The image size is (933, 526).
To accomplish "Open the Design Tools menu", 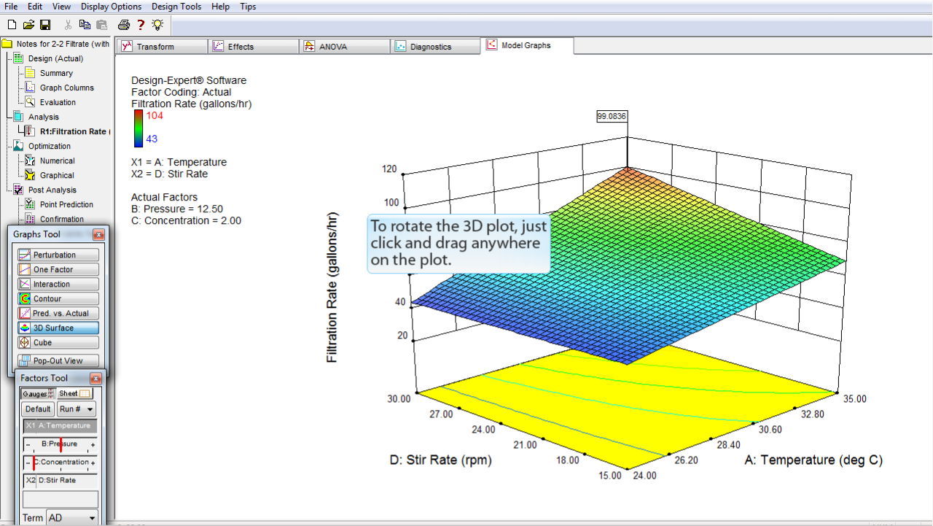I will click(177, 7).
